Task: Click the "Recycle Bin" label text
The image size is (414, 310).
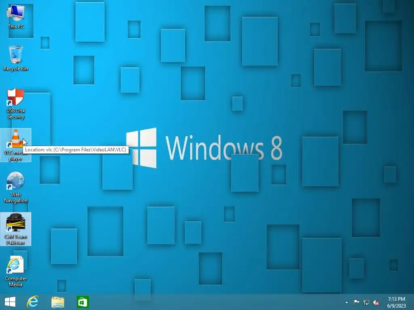Action: click(16, 69)
